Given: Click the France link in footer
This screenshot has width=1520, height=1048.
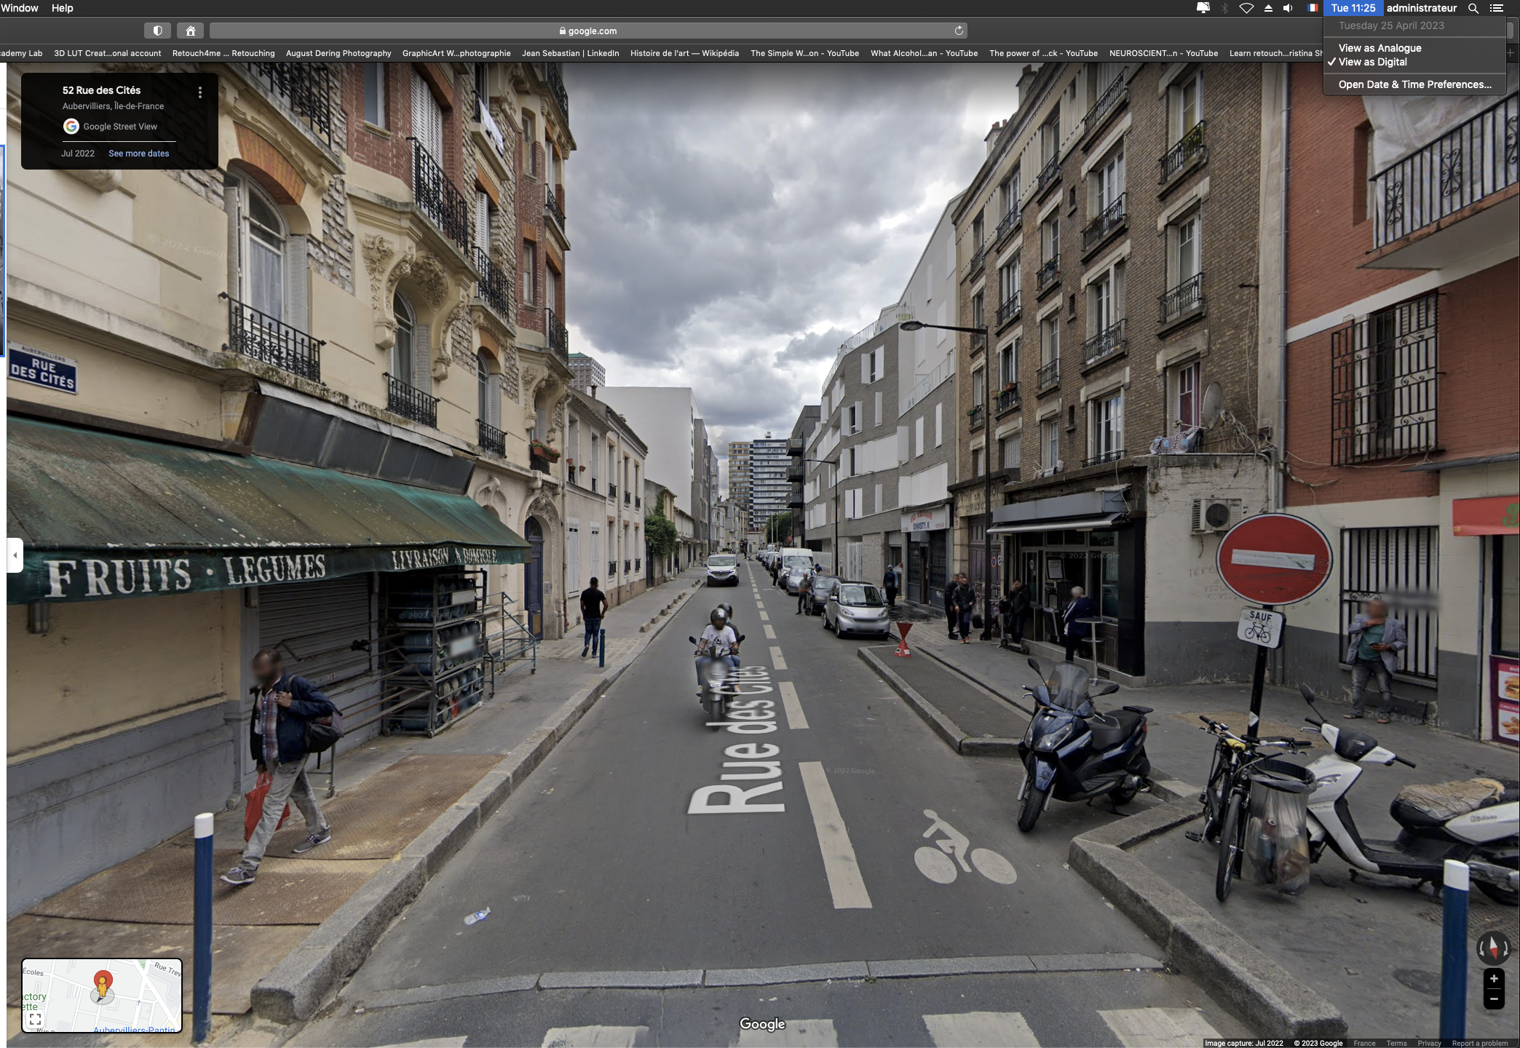Looking at the screenshot, I should point(1364,1043).
